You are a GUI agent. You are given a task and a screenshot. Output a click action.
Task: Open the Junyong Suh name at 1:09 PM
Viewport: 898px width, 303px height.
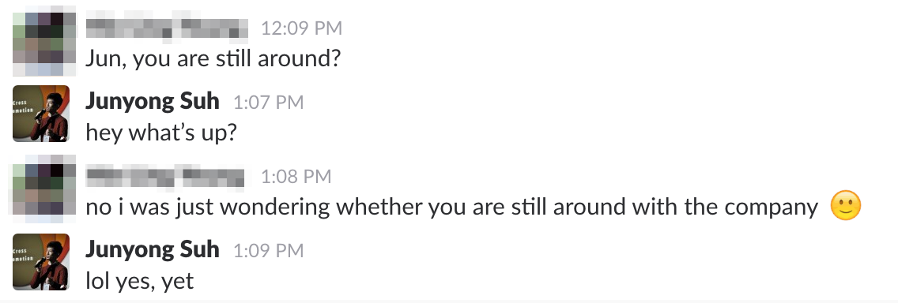pyautogui.click(x=153, y=249)
